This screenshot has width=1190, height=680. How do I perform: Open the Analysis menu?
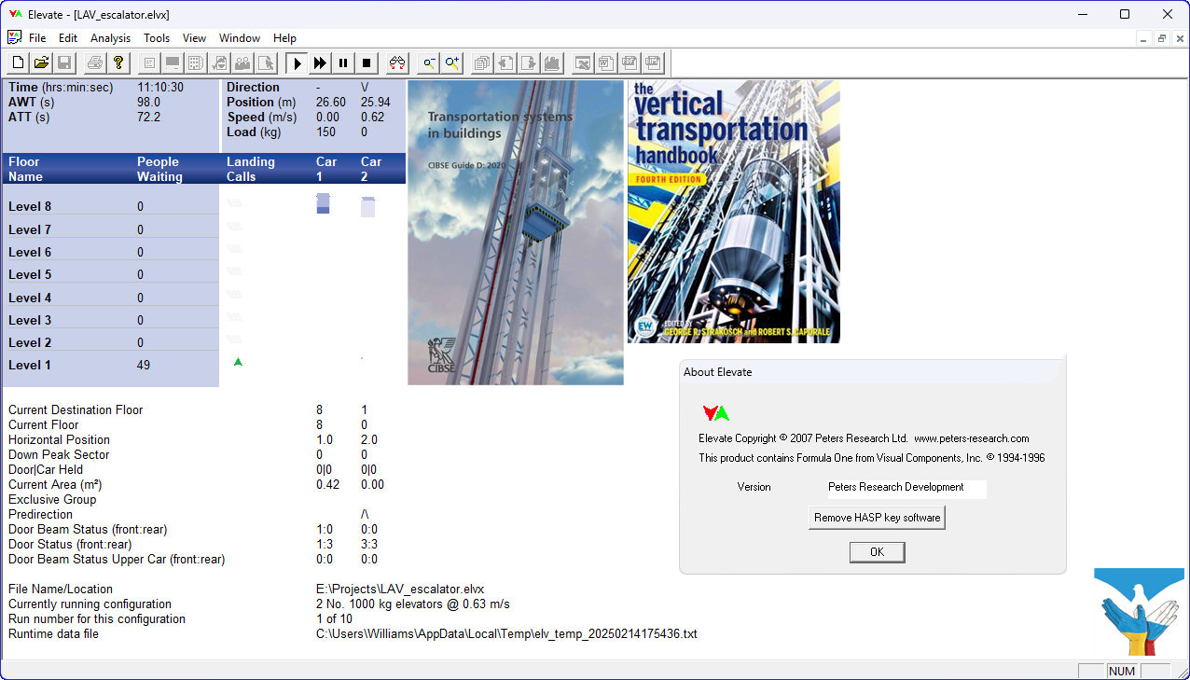click(x=110, y=38)
